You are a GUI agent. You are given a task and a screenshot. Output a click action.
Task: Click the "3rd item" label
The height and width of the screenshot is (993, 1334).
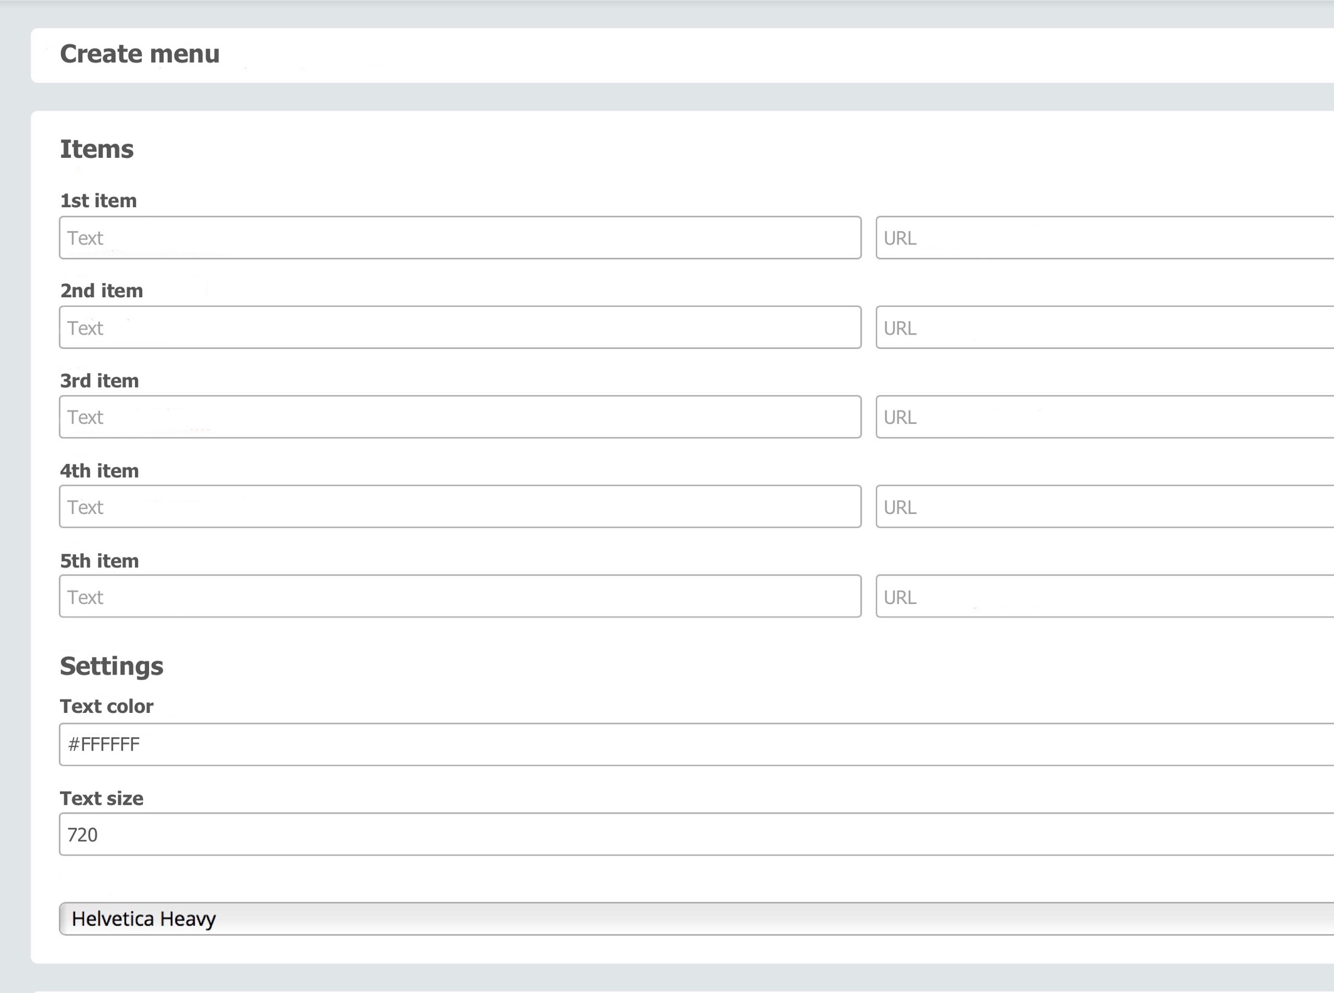pos(99,381)
